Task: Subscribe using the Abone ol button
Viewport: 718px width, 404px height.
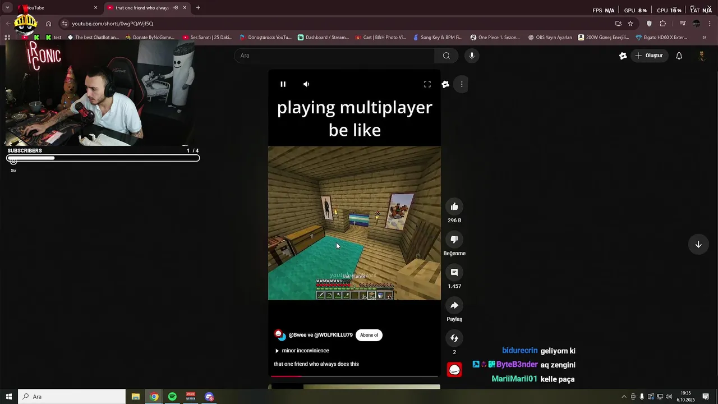Action: tap(369, 335)
